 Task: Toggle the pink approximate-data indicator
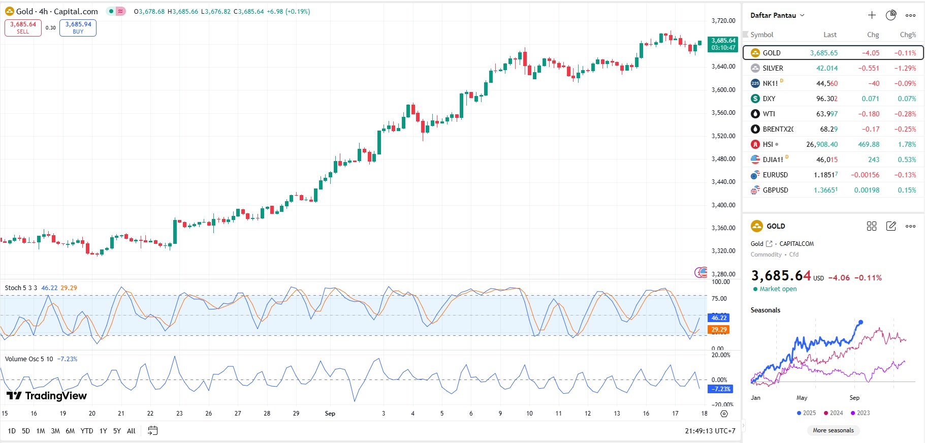pyautogui.click(x=120, y=11)
